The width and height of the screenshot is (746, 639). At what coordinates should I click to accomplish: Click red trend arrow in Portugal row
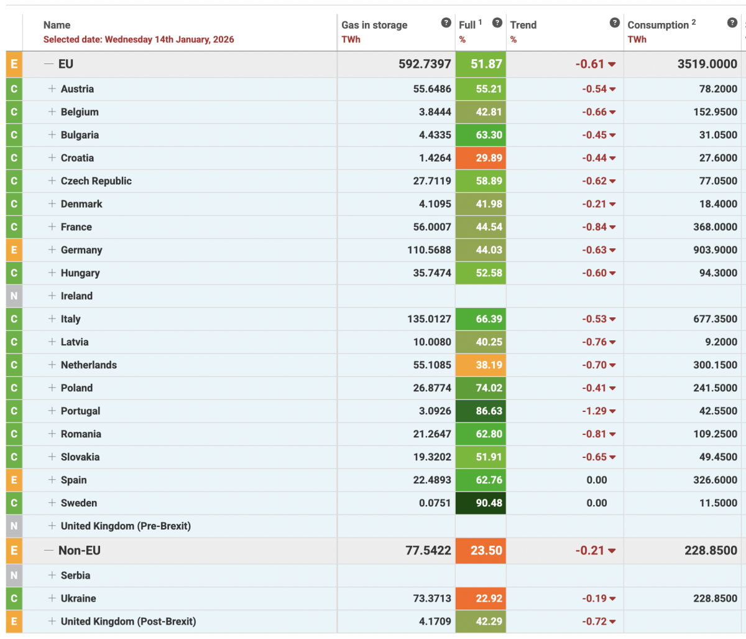612,411
